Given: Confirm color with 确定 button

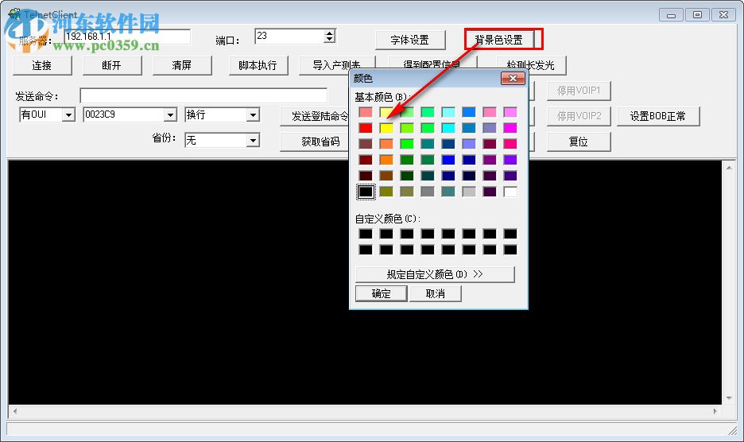Looking at the screenshot, I should [x=381, y=293].
